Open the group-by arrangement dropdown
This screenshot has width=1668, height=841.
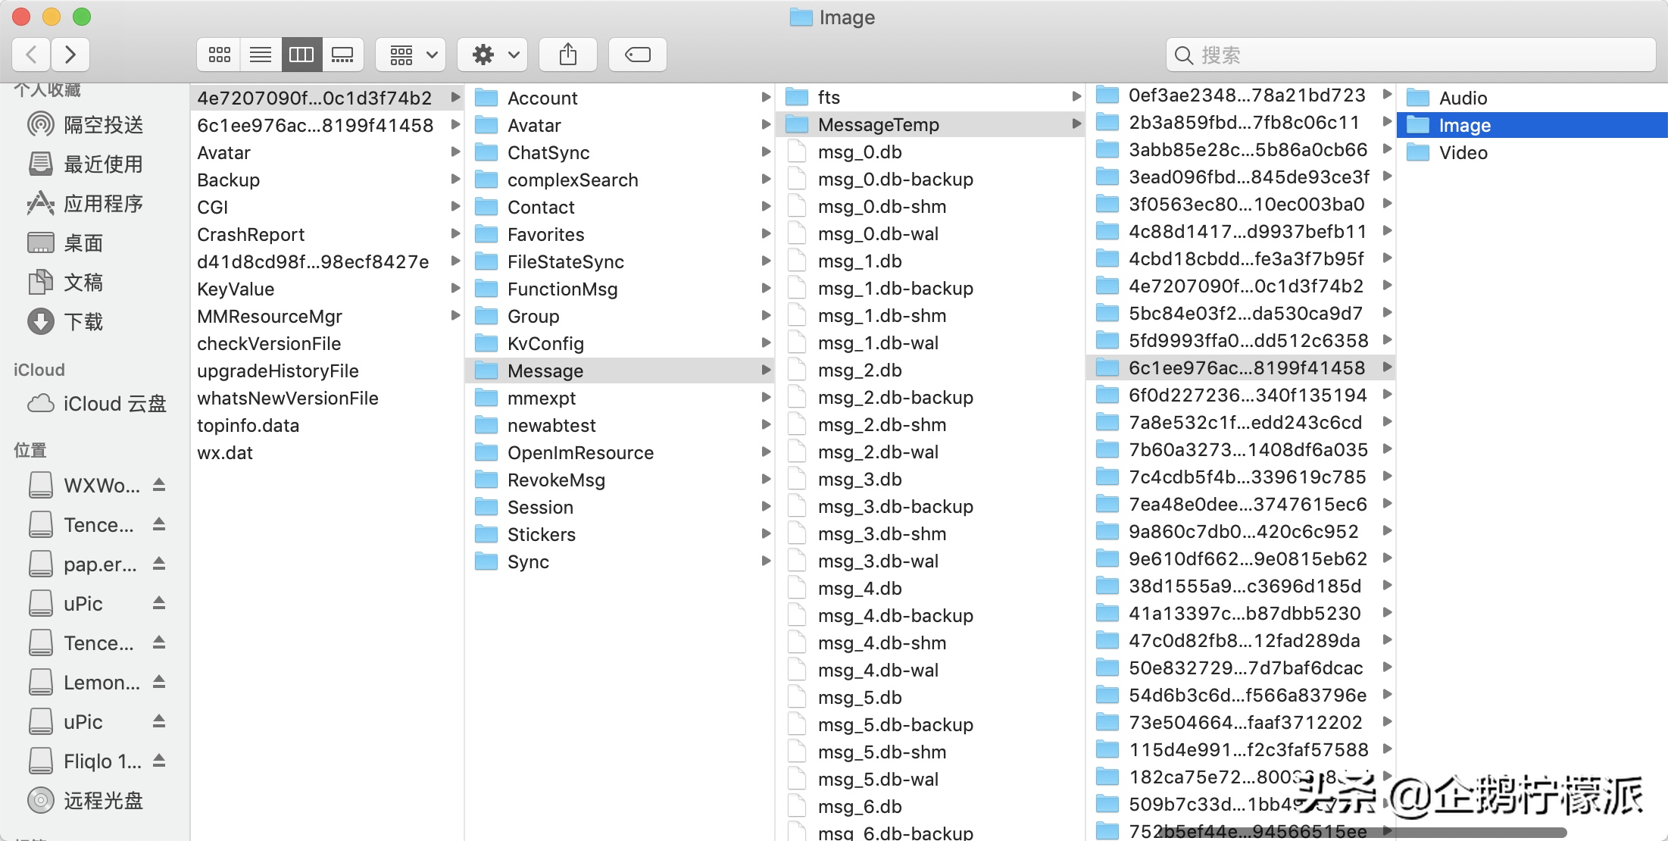(411, 55)
